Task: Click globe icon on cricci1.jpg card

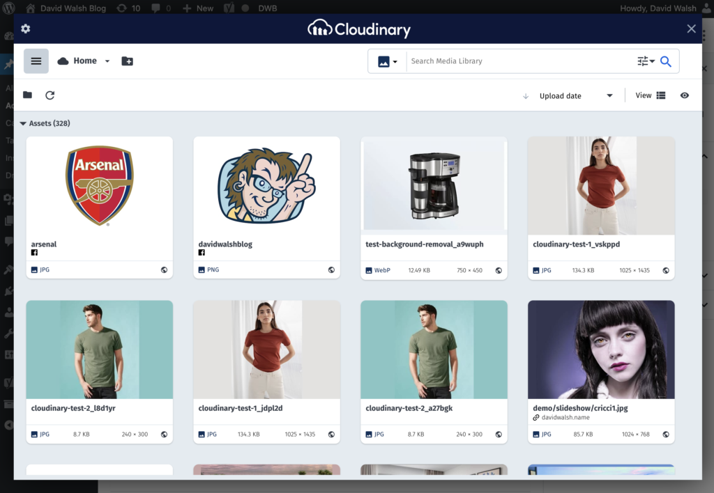Action: 666,435
